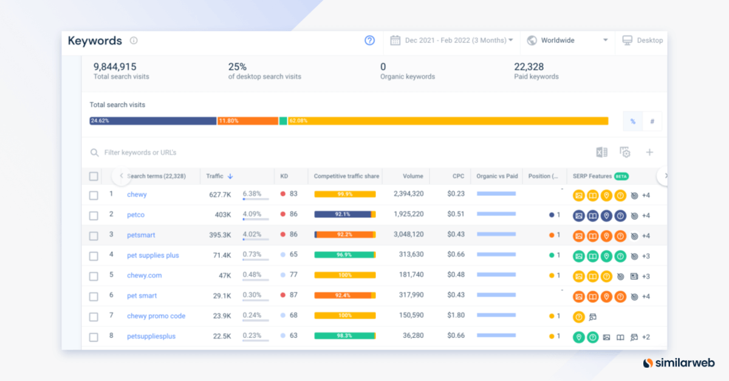Click the plus icon above the table
The height and width of the screenshot is (381, 729).
[649, 152]
